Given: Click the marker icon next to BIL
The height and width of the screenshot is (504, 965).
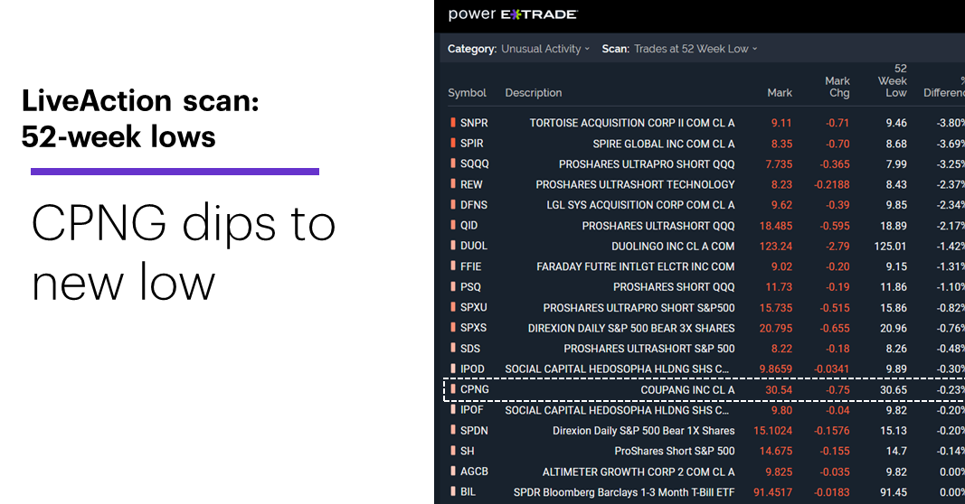Looking at the screenshot, I should 453,491.
